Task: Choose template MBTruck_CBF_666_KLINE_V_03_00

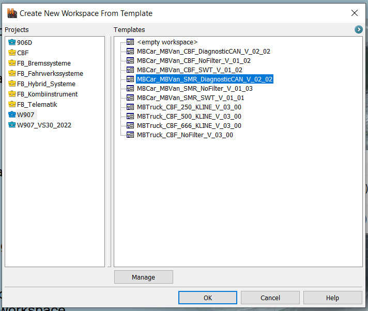Action: (189, 126)
